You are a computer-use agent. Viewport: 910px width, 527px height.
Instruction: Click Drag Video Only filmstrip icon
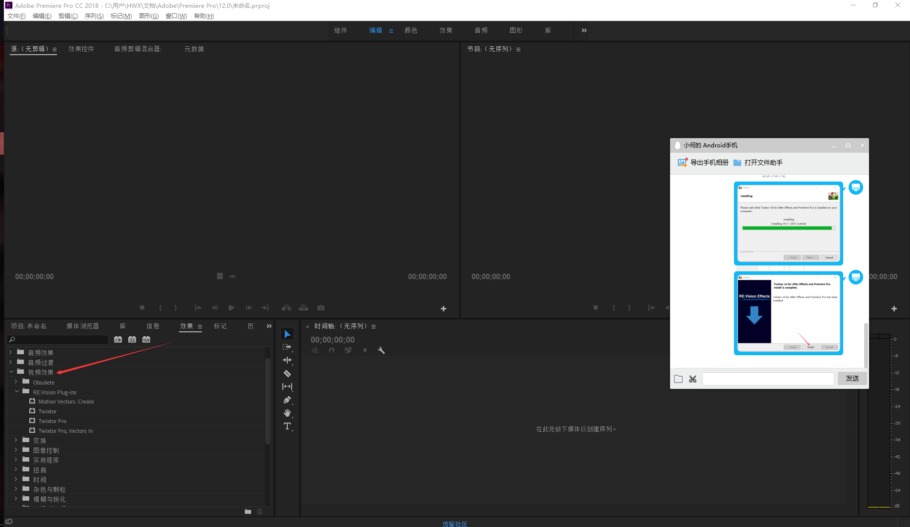coord(220,276)
